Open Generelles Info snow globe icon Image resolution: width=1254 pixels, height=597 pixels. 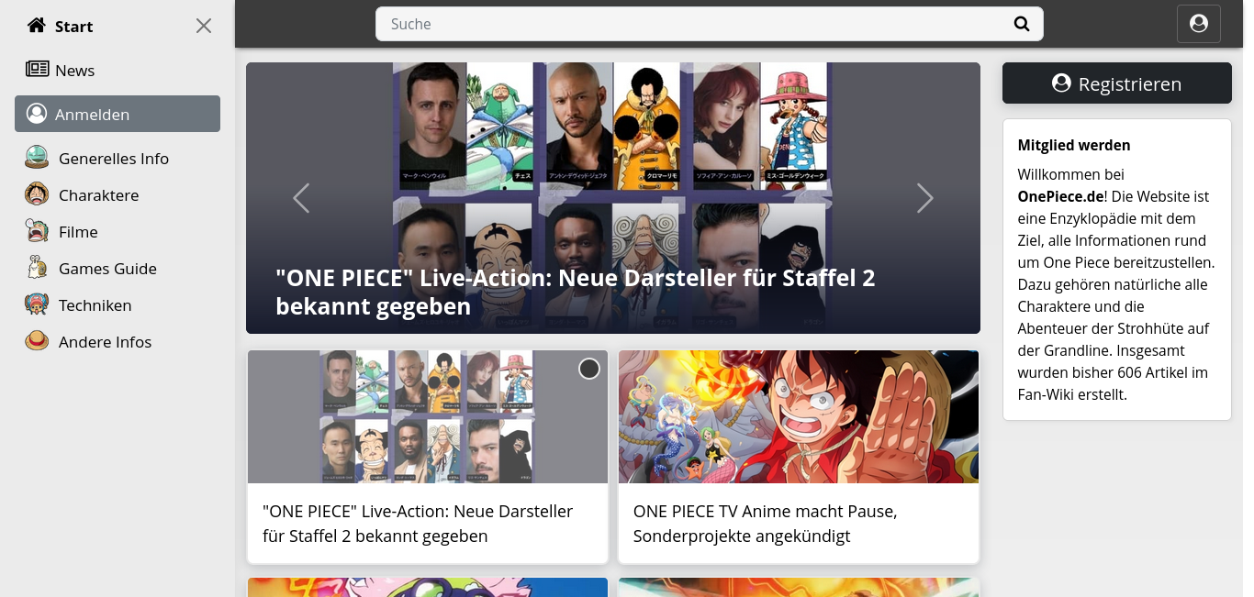(x=37, y=158)
